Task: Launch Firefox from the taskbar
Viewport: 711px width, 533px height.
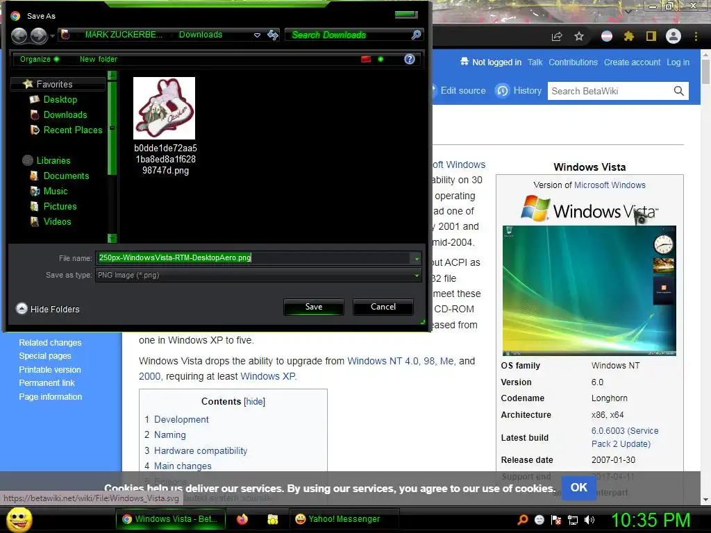Action: (242, 519)
